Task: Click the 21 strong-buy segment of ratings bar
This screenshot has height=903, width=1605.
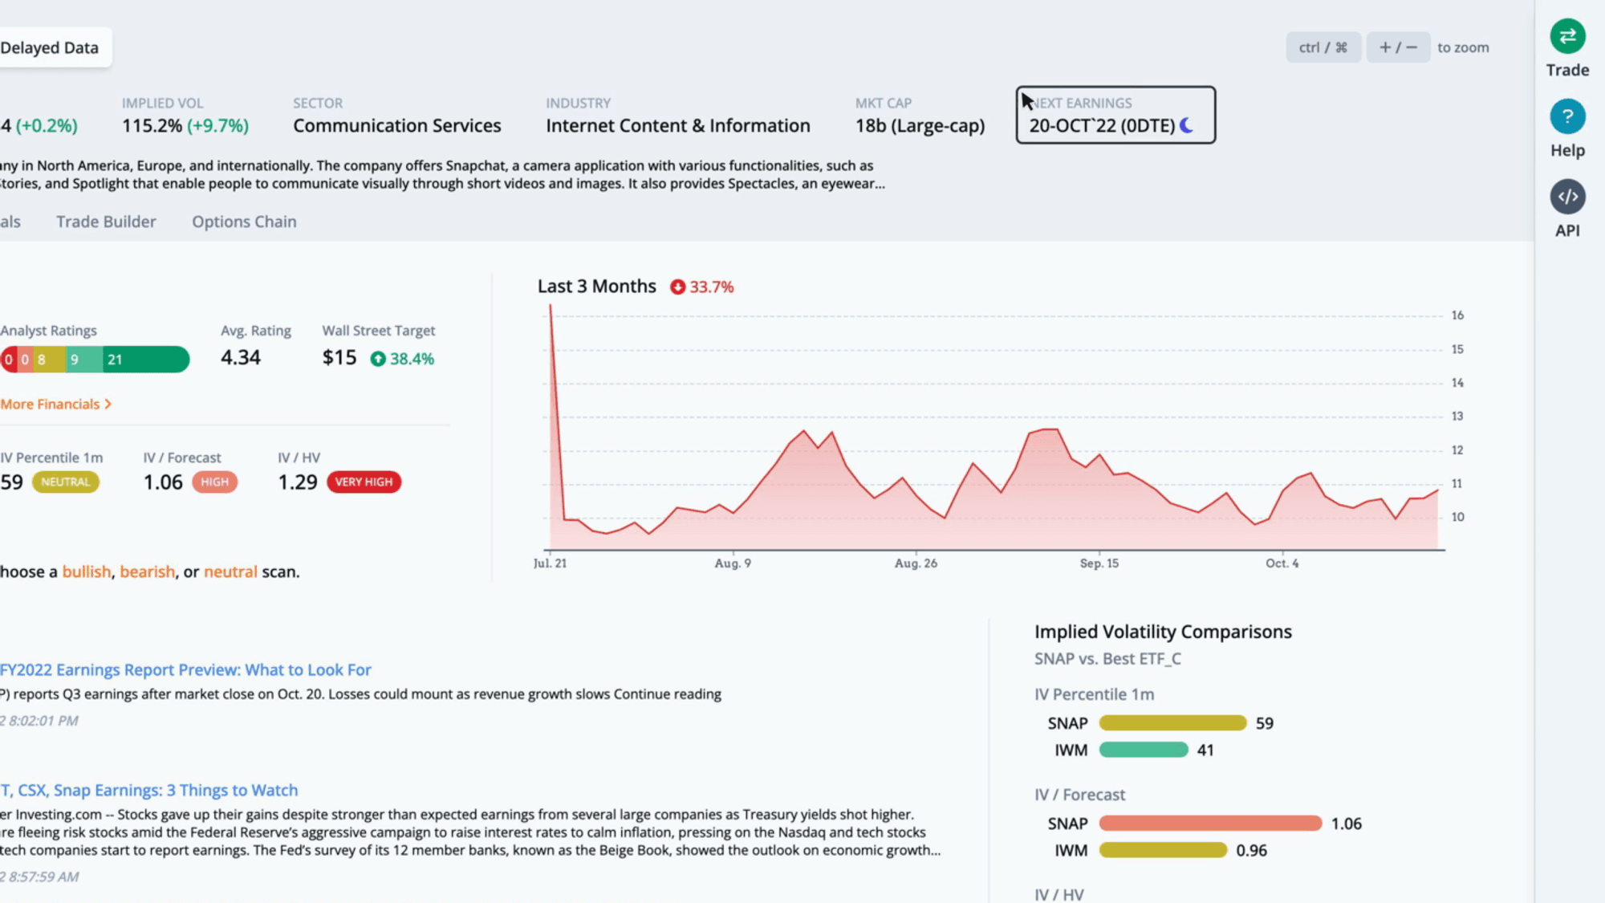Action: pos(146,359)
